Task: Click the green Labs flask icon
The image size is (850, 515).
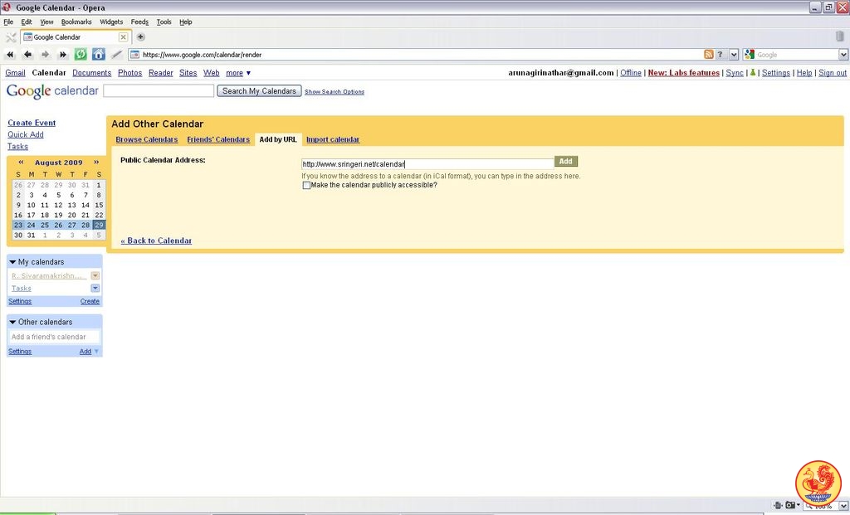Action: pyautogui.click(x=752, y=73)
